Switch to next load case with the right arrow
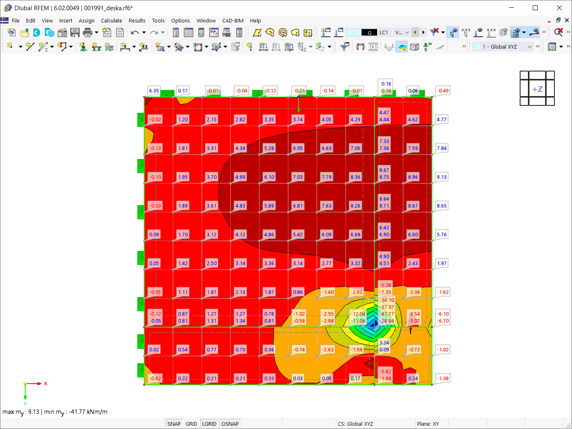This screenshot has width=572, height=429. (x=423, y=32)
